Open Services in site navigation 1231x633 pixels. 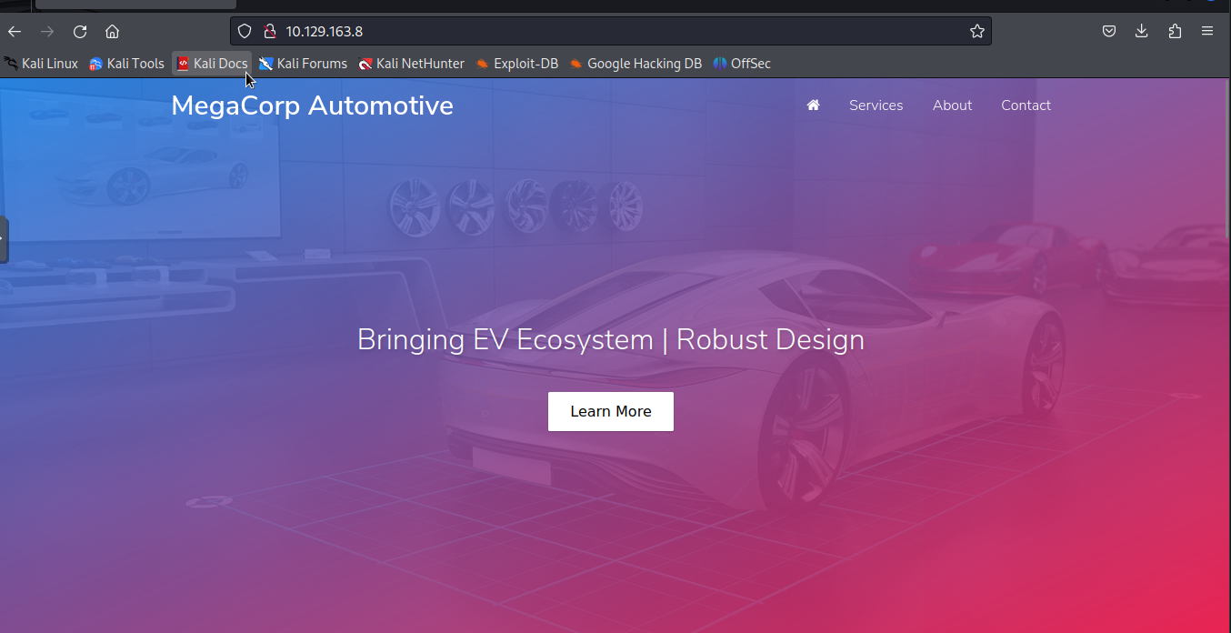pyautogui.click(x=876, y=105)
